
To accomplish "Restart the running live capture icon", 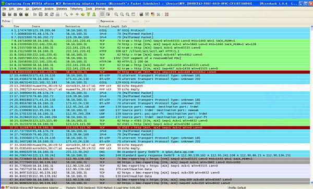I will click(27, 15).
